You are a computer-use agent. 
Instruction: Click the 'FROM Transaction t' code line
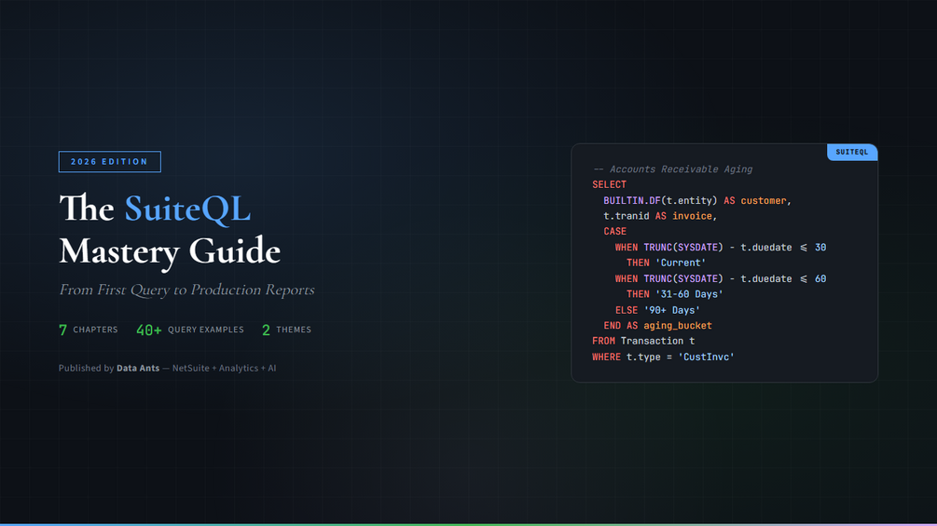(x=643, y=341)
